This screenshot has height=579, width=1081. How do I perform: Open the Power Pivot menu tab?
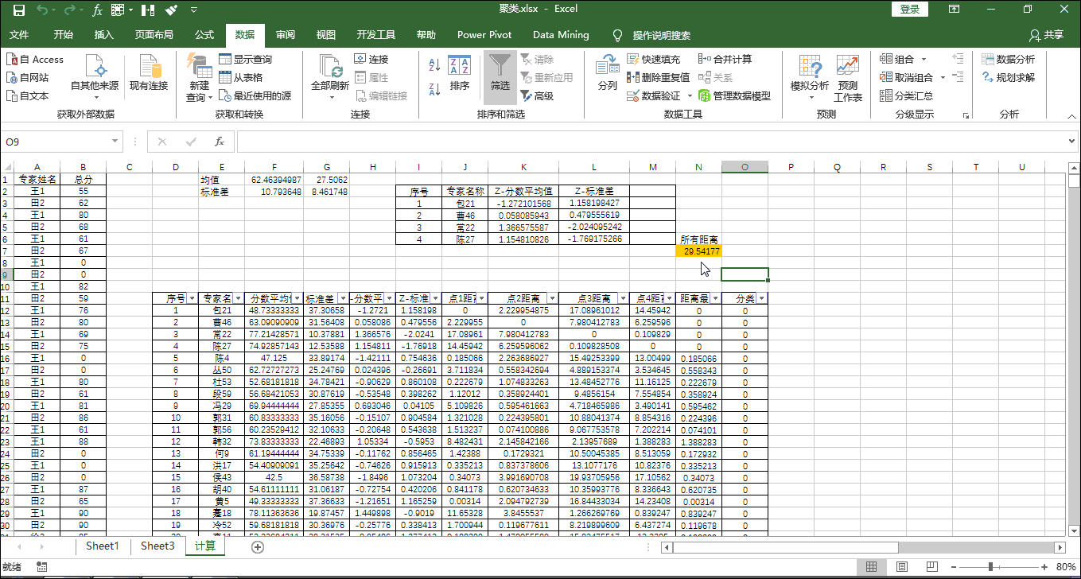(484, 35)
